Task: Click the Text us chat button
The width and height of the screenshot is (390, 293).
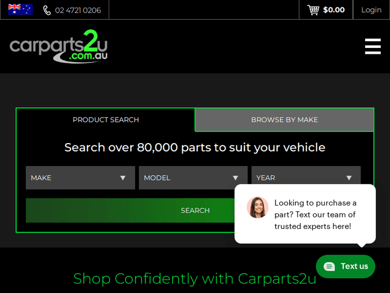Action: [x=345, y=266]
